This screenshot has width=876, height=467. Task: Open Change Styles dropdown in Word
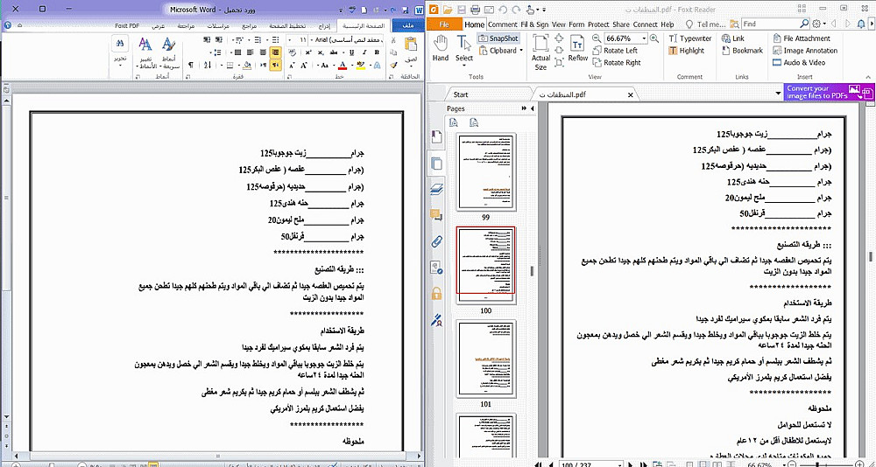click(145, 52)
